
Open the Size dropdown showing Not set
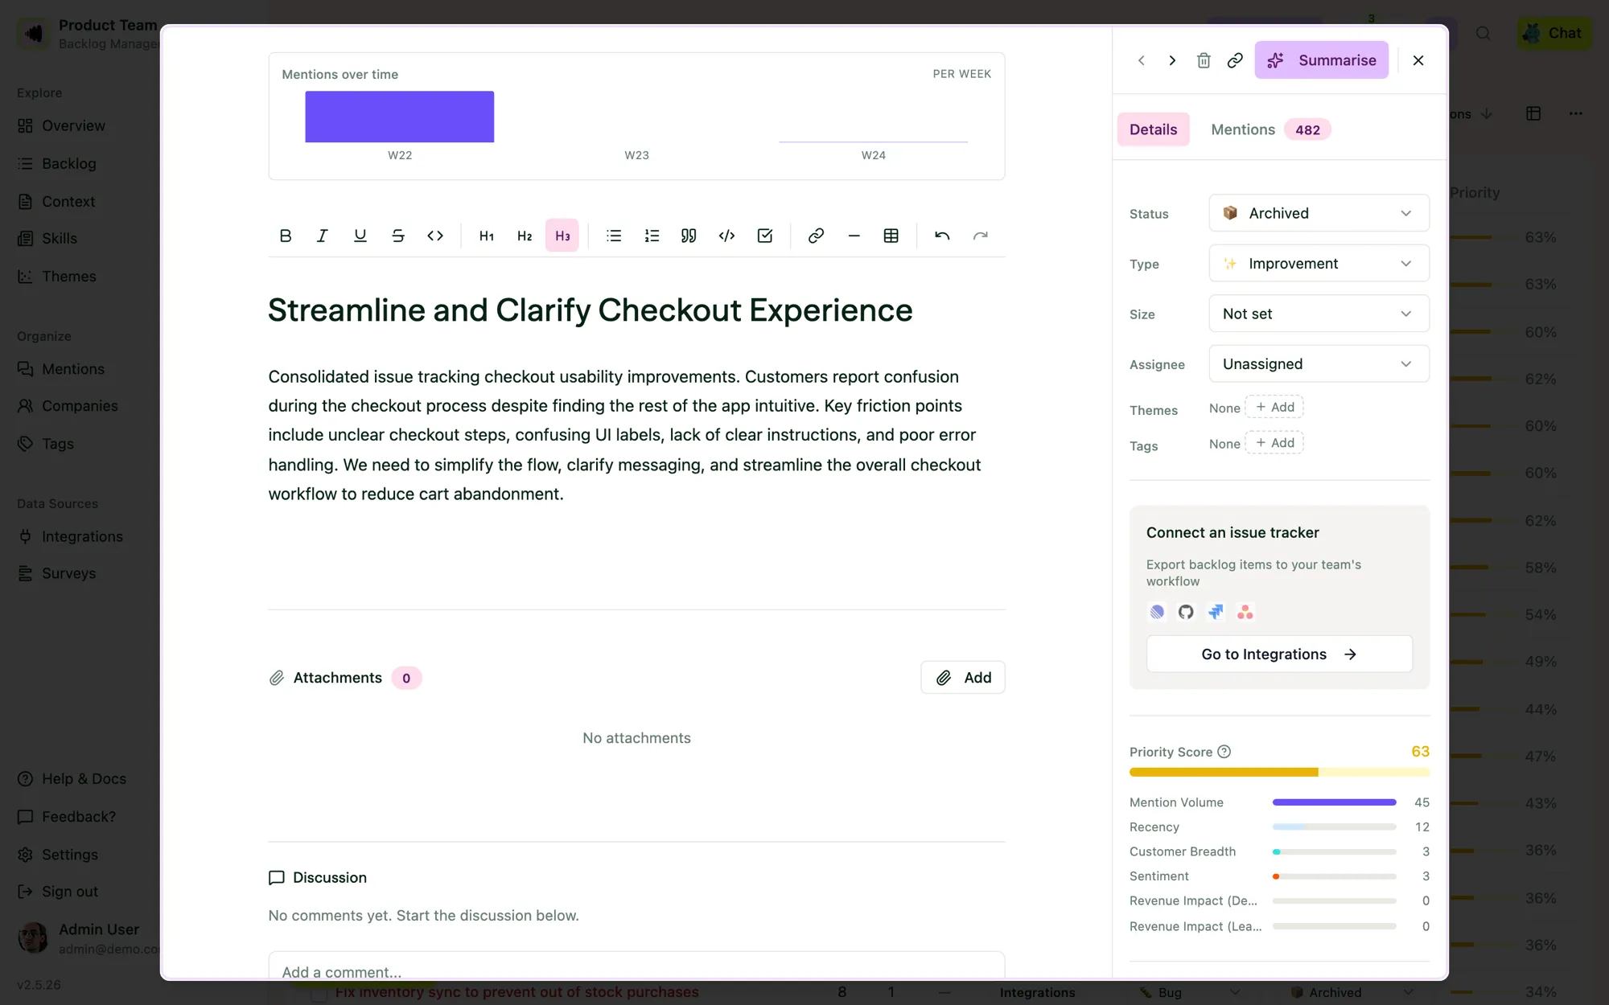click(x=1319, y=314)
